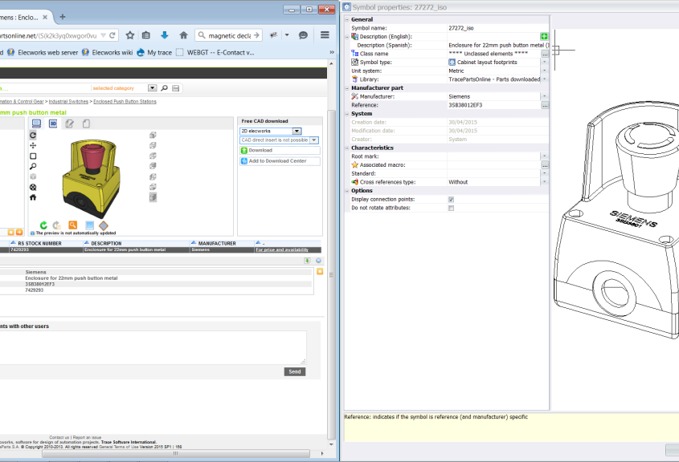
Task: Open the Firefox hamburger menu
Action: point(325,35)
